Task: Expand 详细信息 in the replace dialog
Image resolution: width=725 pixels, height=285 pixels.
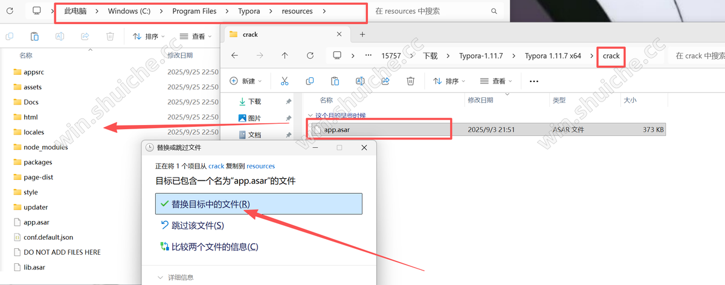Action: click(176, 277)
